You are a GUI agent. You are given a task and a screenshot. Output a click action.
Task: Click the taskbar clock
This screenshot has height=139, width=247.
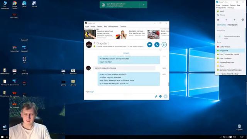242,137
